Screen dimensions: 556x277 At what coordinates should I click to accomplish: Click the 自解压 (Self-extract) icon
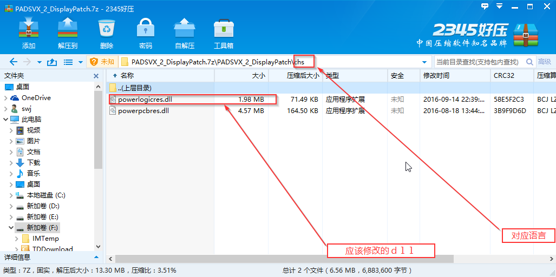click(x=185, y=28)
